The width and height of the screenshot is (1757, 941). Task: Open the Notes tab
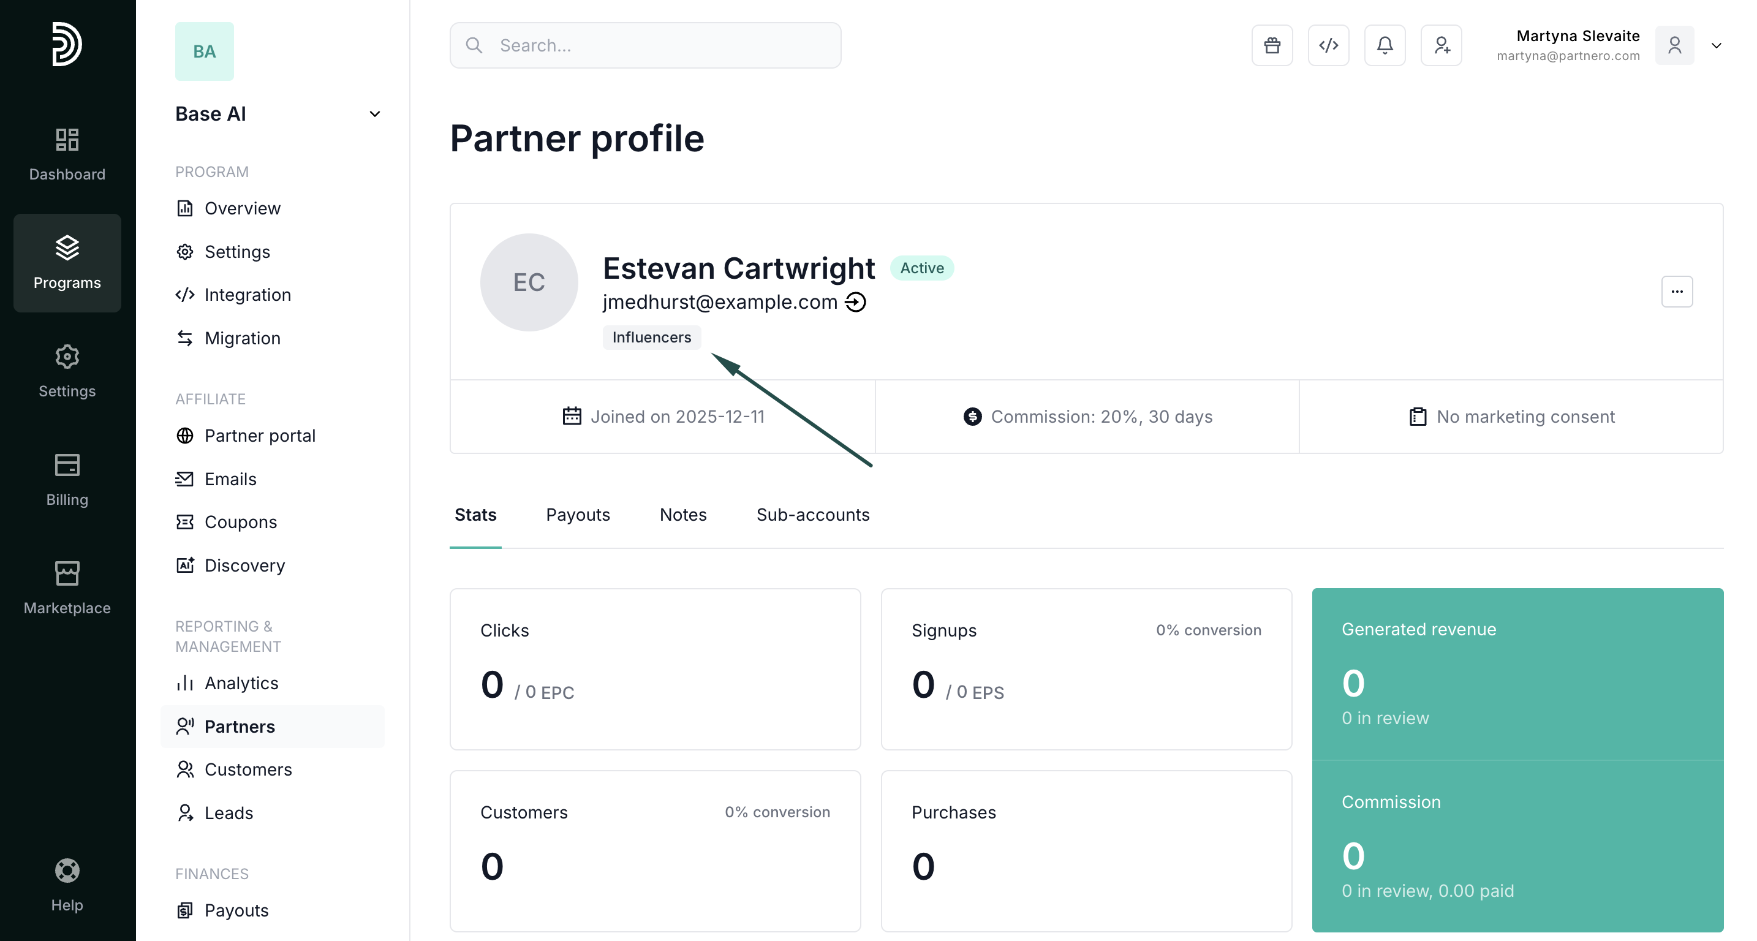pyautogui.click(x=682, y=515)
